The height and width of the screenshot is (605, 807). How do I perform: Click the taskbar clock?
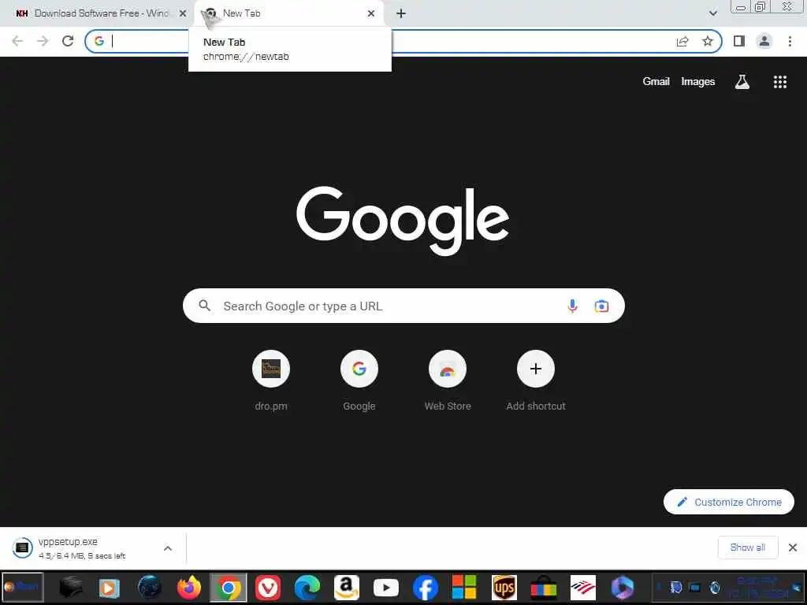[x=757, y=588]
